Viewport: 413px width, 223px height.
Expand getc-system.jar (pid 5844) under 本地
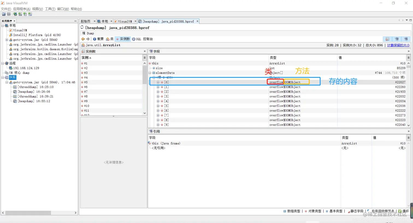tap(7, 40)
